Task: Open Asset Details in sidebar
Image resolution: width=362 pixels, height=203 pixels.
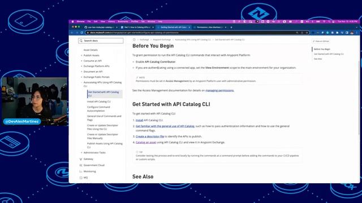Action: pos(90,50)
